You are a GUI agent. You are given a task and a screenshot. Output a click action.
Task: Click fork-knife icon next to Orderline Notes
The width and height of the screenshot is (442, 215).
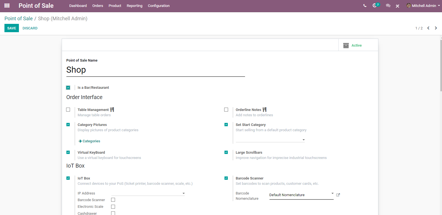[x=264, y=110]
